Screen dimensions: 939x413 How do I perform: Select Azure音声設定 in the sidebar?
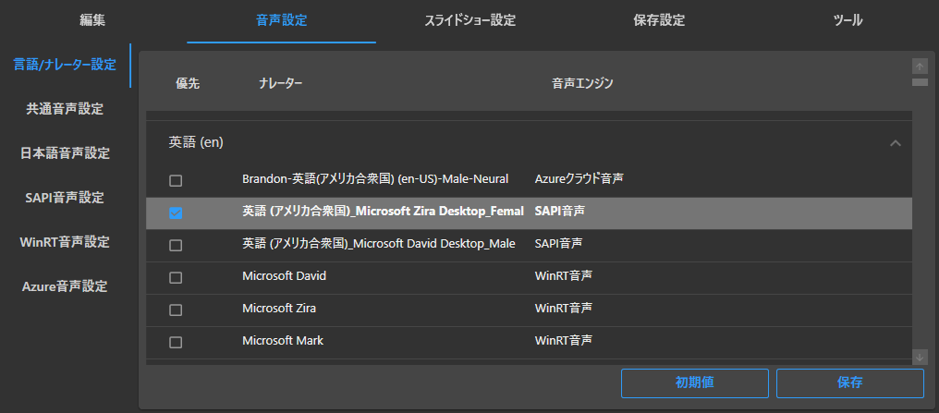click(x=65, y=286)
